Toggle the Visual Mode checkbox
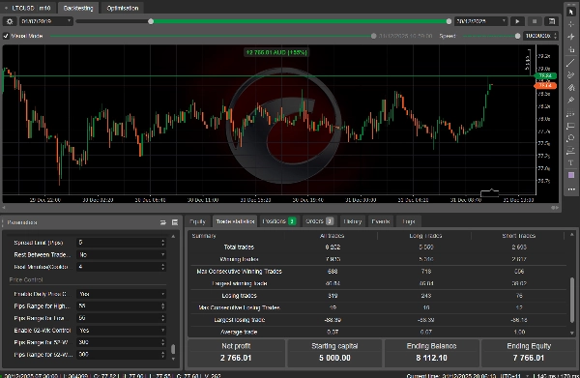The width and height of the screenshot is (580, 378). click(x=6, y=36)
